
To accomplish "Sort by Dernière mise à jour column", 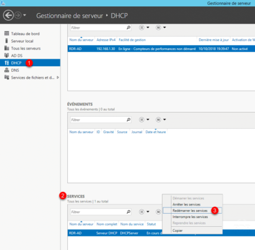I will point(214,40).
